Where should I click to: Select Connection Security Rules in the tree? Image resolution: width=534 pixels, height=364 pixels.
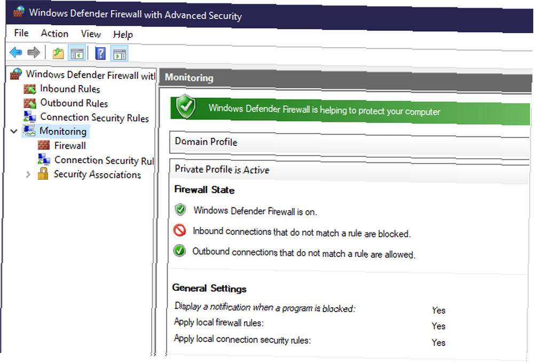coord(95,118)
